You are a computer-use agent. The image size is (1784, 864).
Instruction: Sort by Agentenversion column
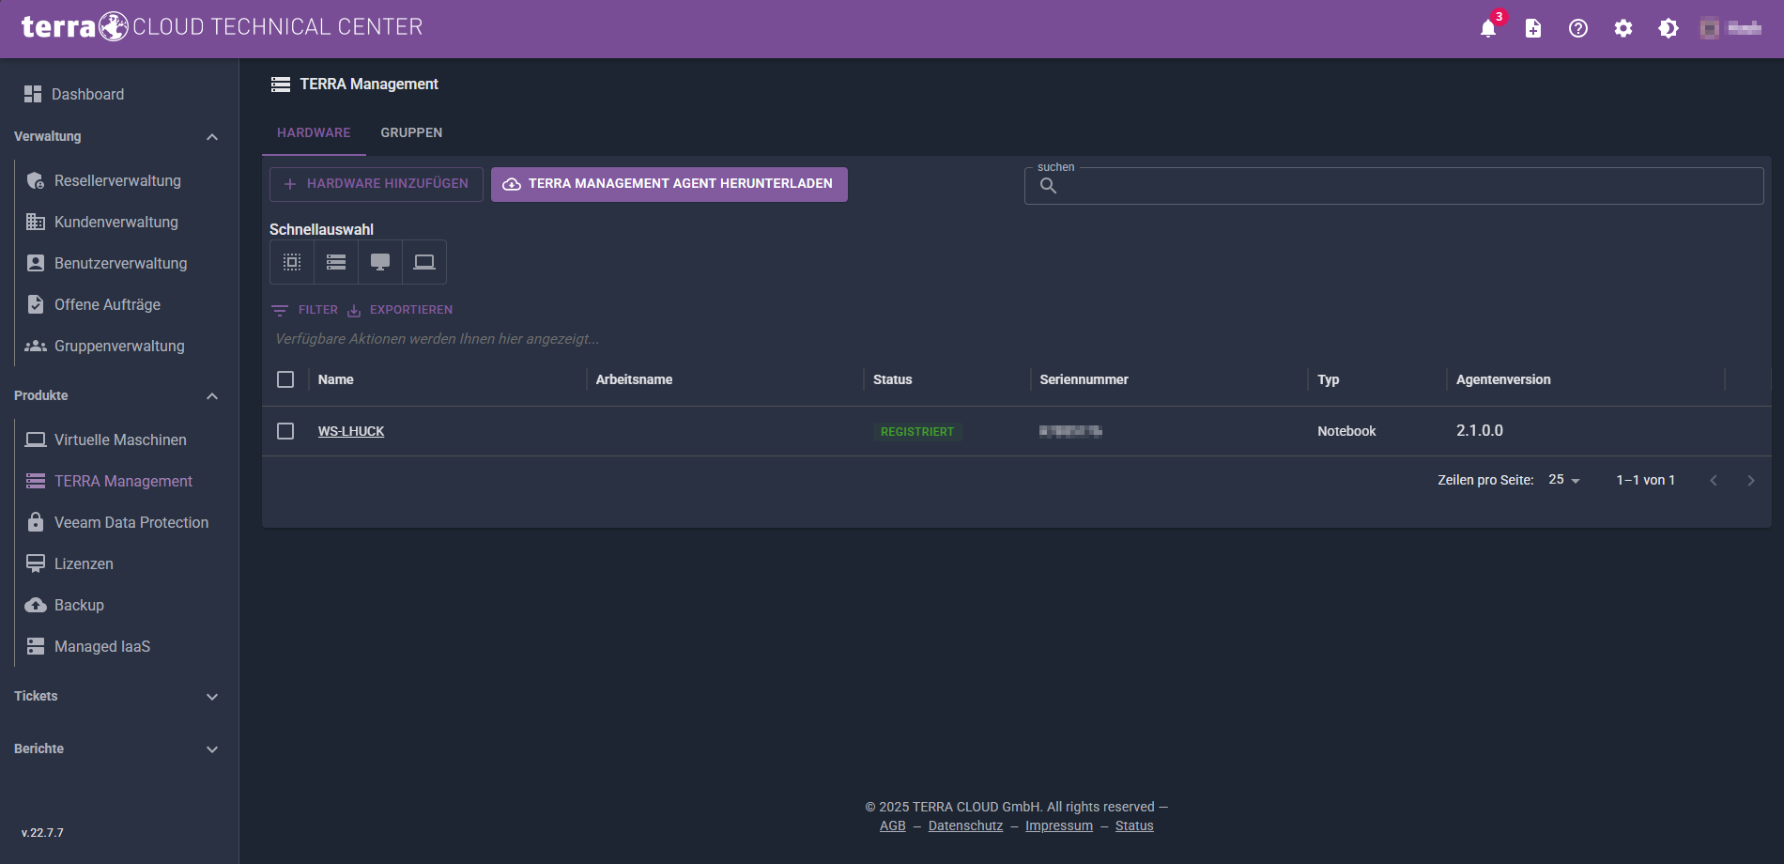pos(1503,379)
